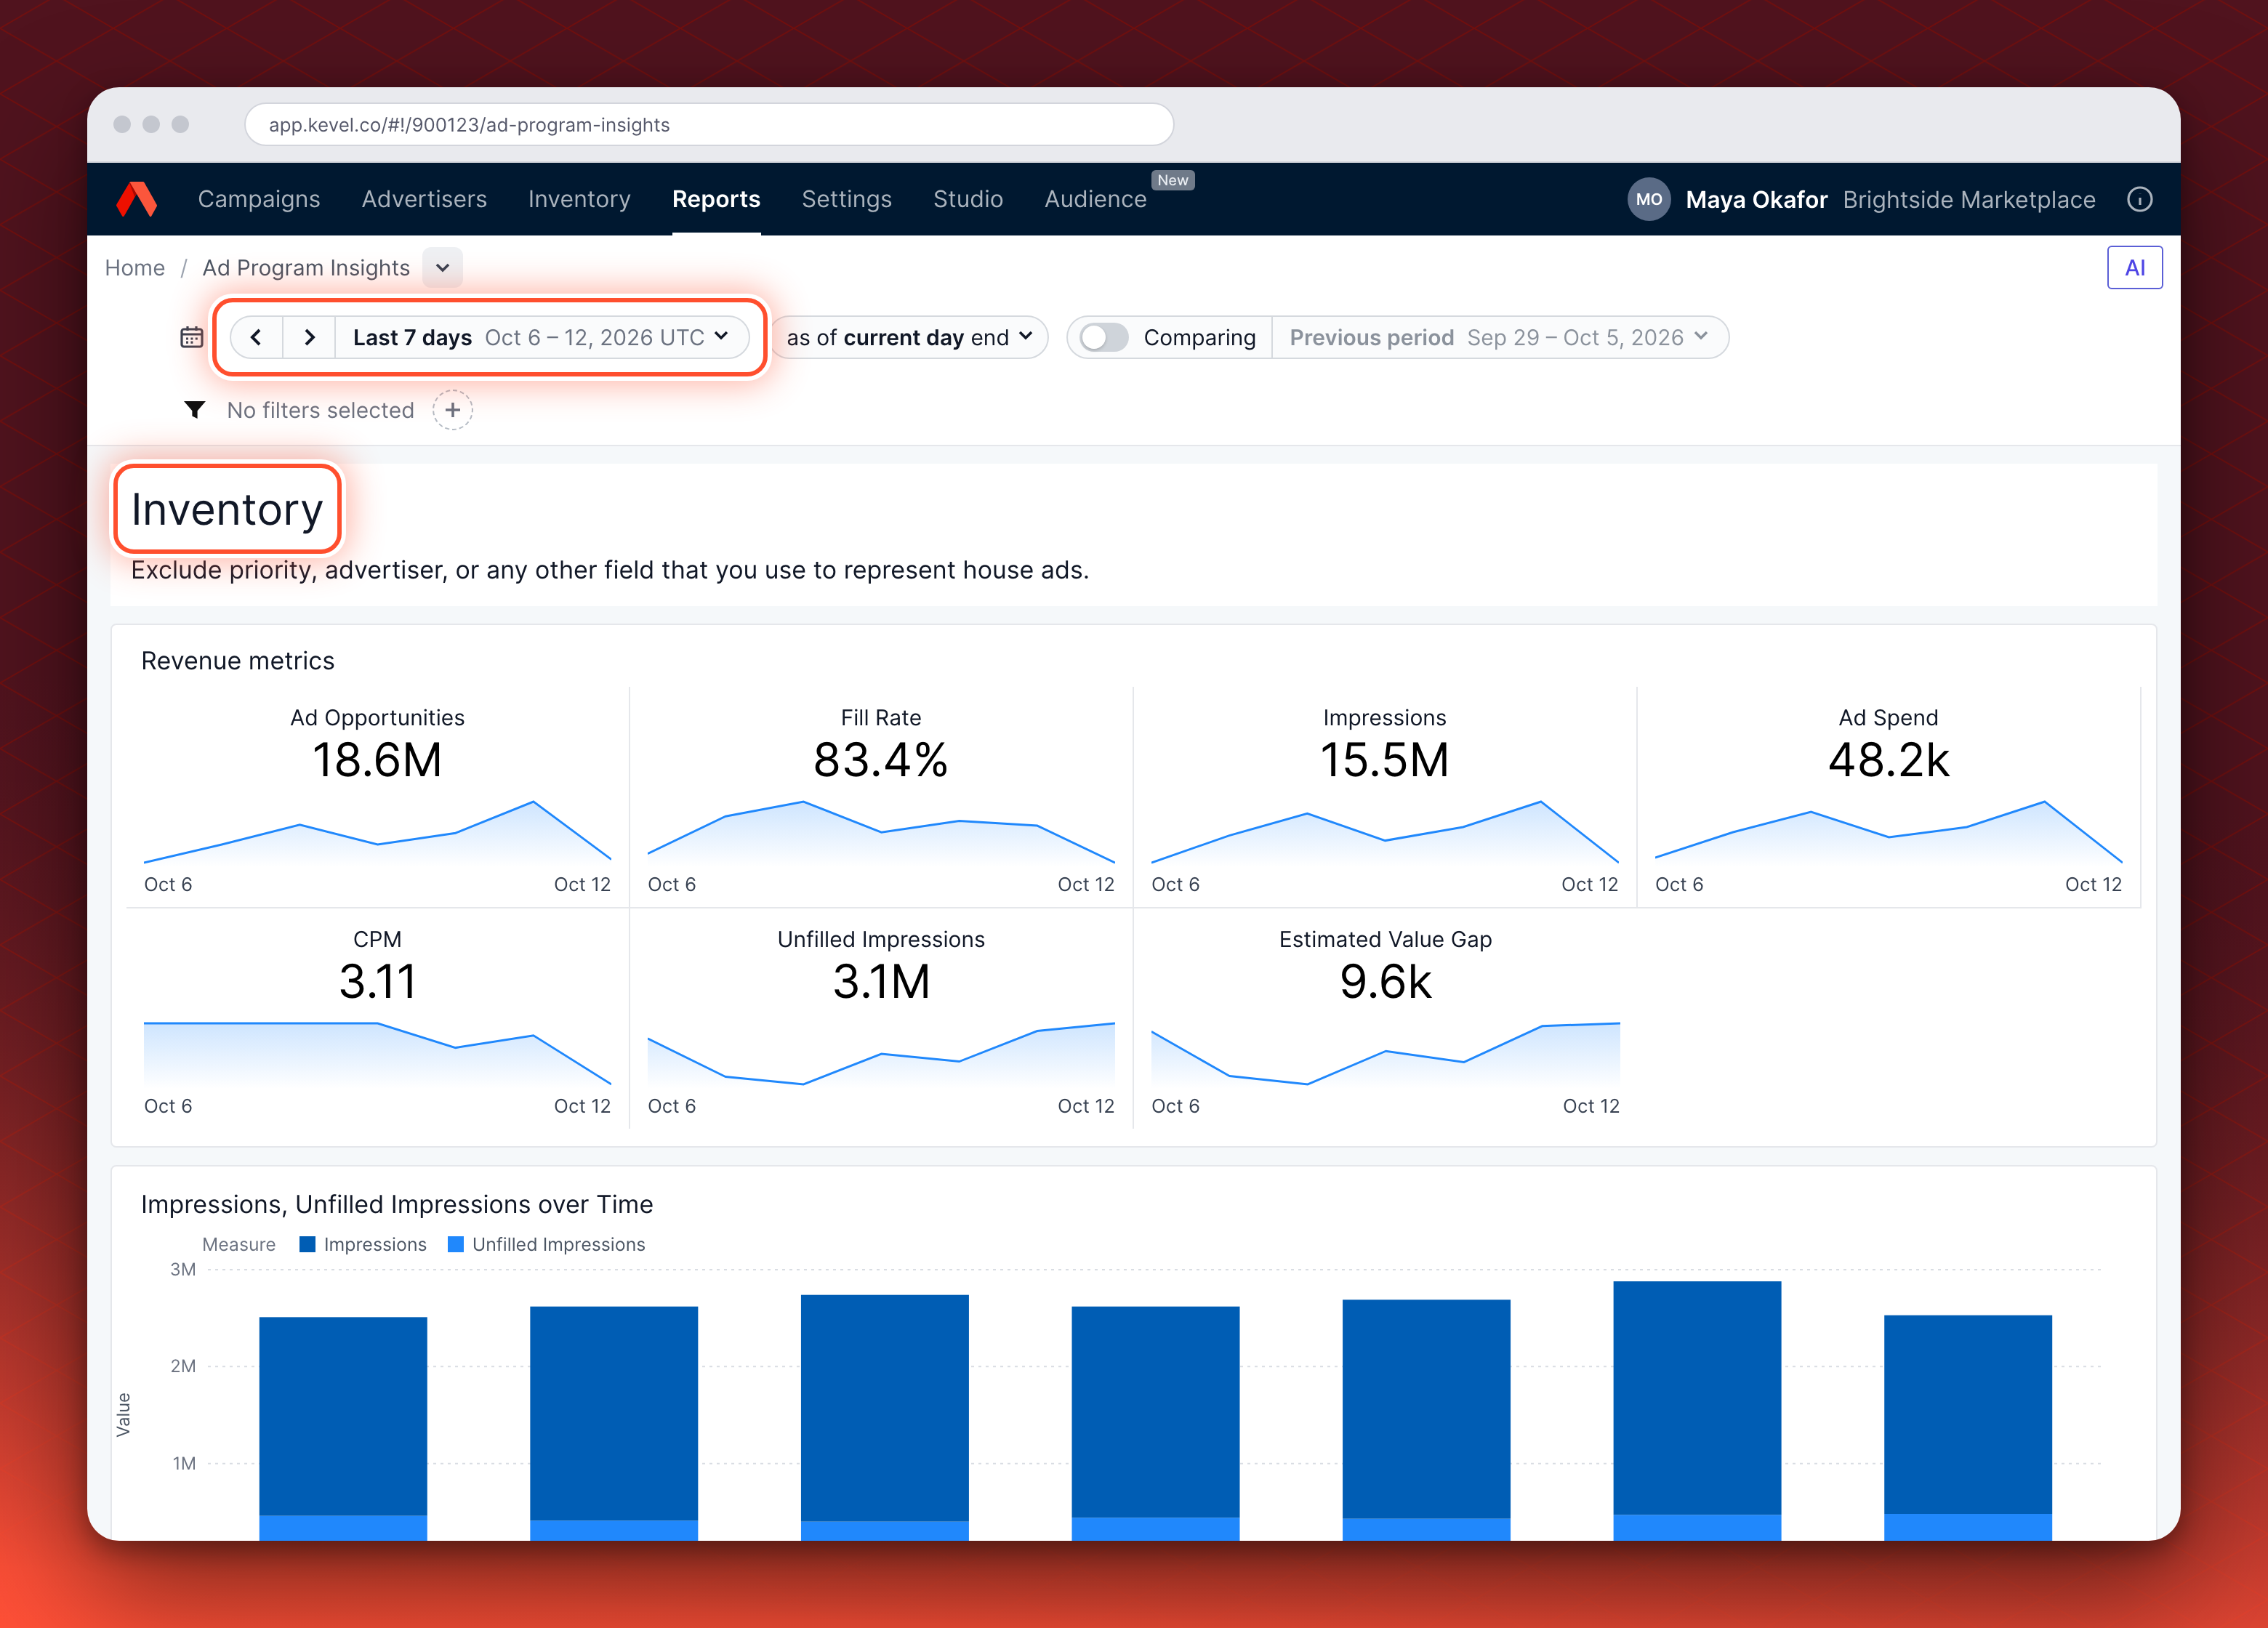Screen dimensions: 2268x1628
Task: Open the Inventory nav tab
Action: click(x=579, y=199)
